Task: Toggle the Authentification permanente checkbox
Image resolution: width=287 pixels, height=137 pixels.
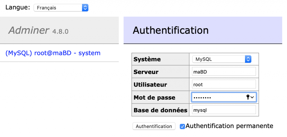Action: pos(182,126)
